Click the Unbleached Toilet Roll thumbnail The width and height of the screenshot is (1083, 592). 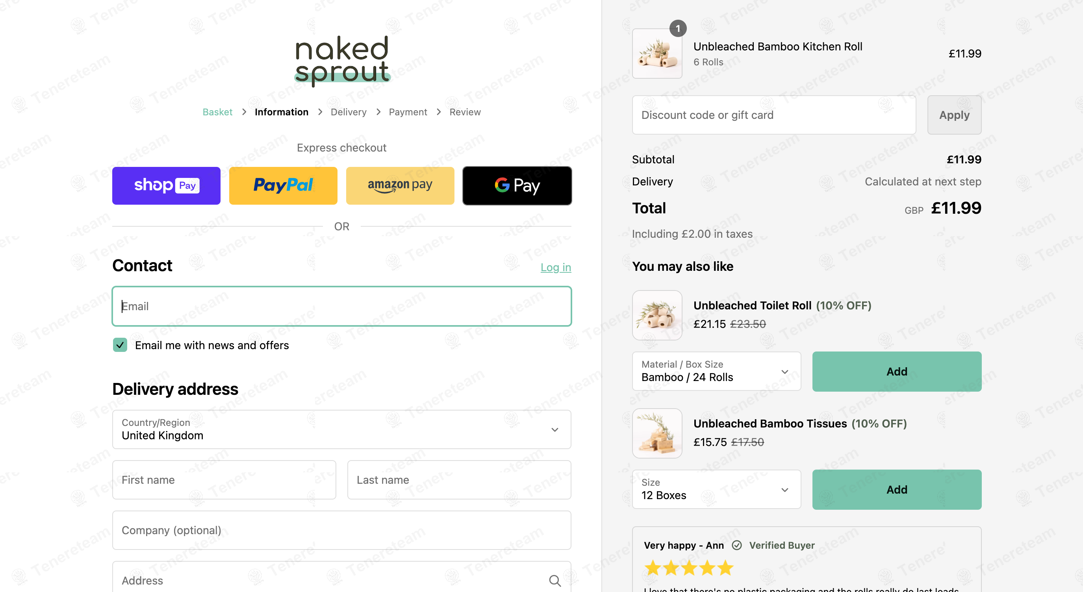coord(657,315)
